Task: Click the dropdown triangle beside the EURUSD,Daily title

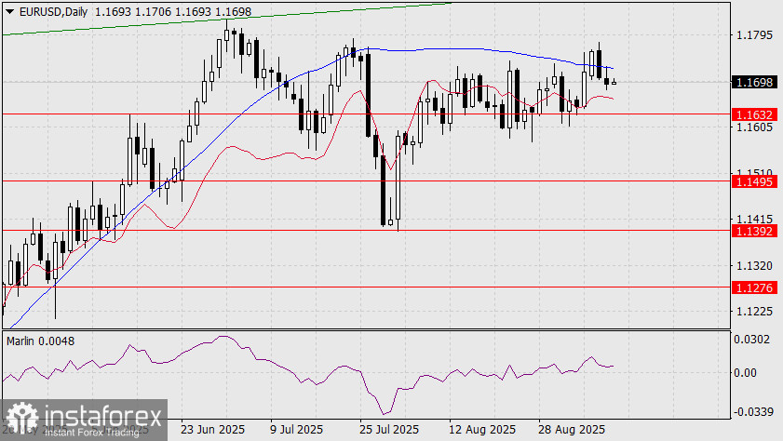Action: coord(10,11)
